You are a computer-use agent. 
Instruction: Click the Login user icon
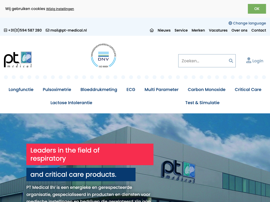[249, 61]
